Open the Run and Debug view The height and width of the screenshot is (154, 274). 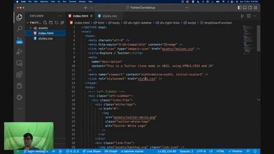[x=19, y=52]
